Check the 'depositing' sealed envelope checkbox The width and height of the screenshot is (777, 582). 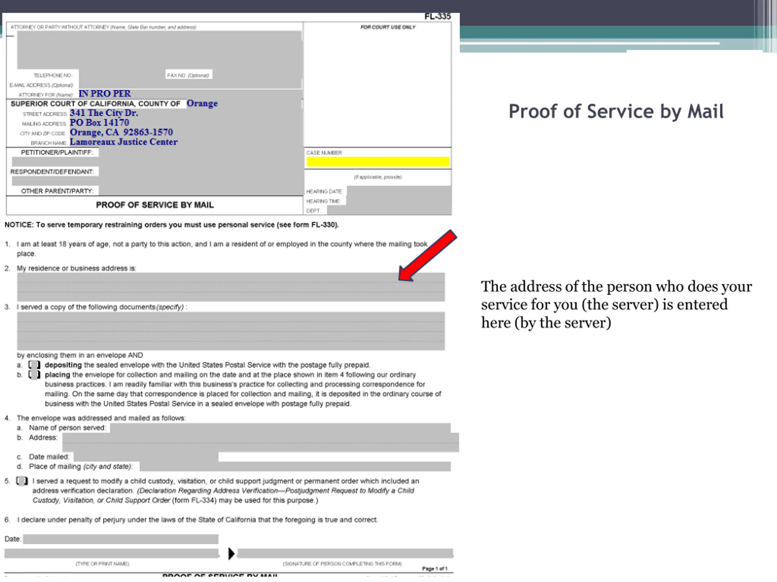coord(34,365)
